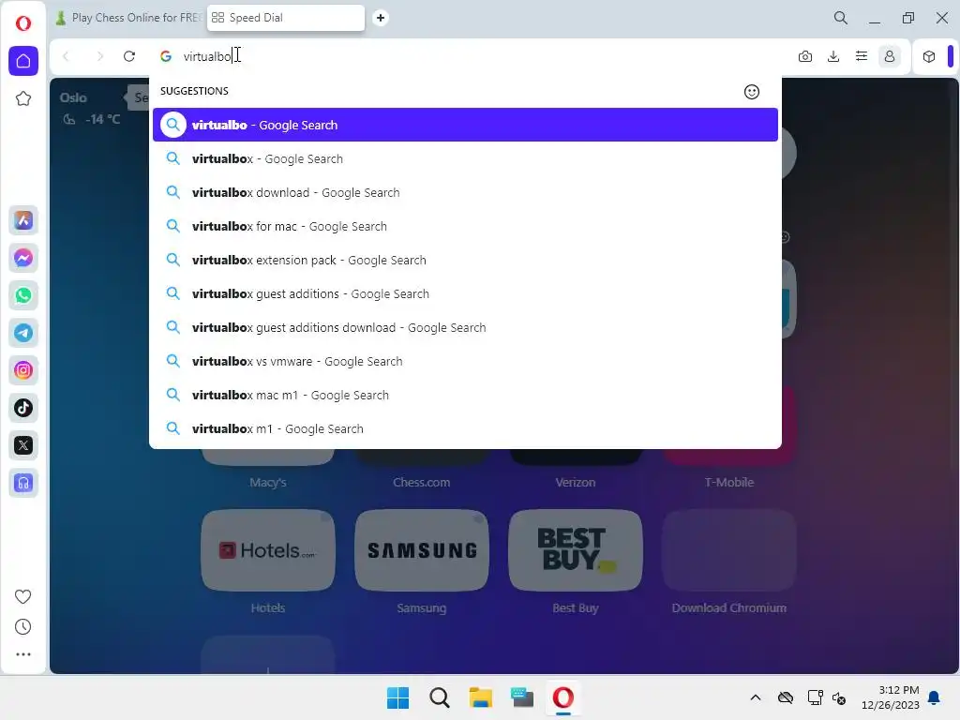Open the Hotels speed dial tile
This screenshot has width=960, height=720.
point(268,549)
